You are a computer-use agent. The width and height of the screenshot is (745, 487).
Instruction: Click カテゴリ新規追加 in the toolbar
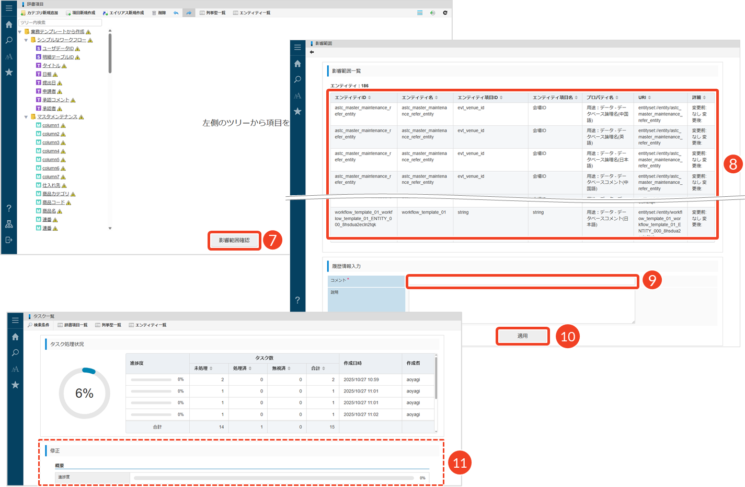coord(39,13)
